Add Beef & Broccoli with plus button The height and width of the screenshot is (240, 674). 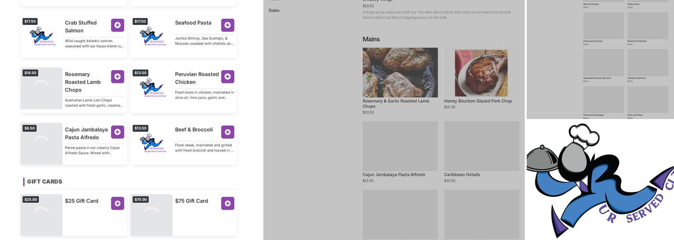tap(228, 132)
